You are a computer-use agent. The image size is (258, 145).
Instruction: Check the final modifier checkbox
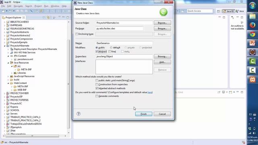(x=110, y=52)
